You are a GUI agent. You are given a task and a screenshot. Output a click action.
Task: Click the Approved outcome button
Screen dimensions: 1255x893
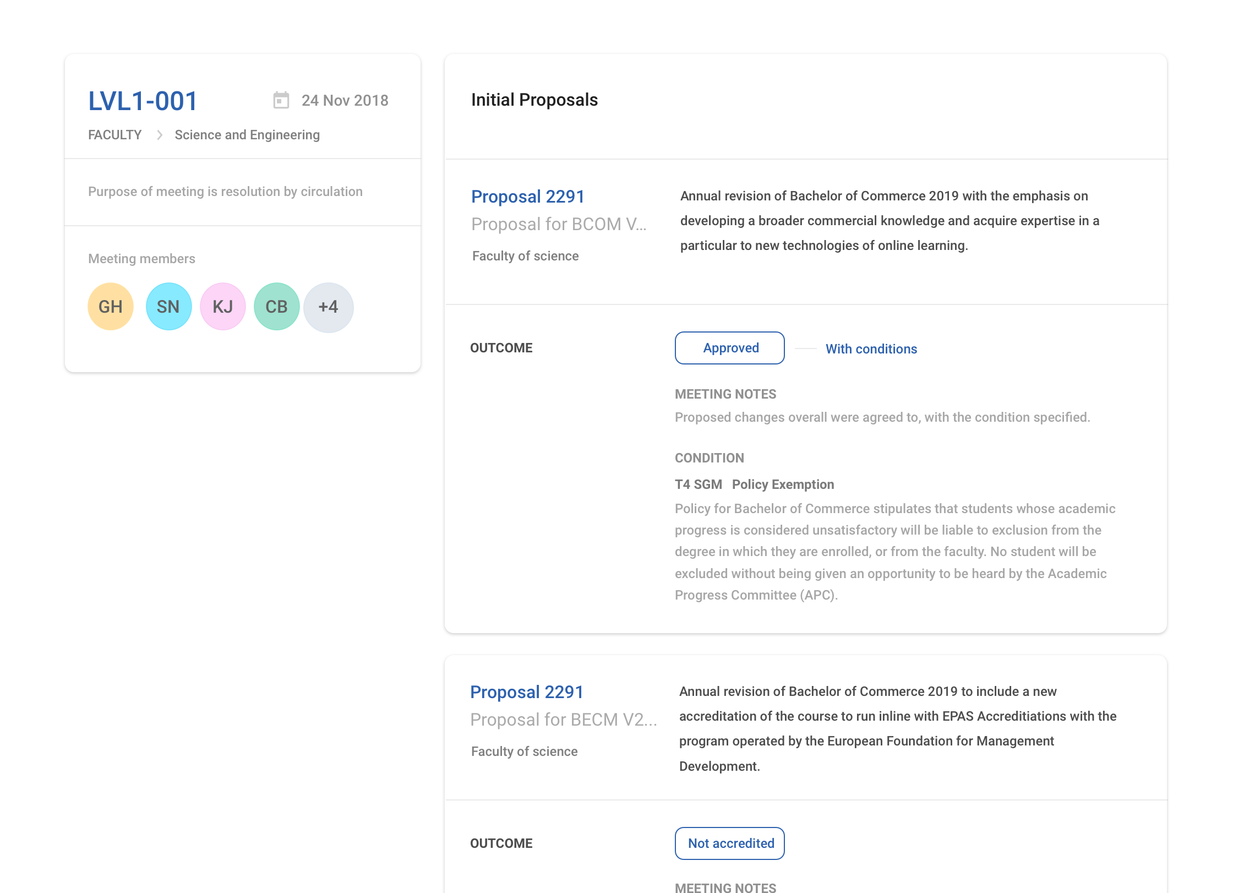pos(730,348)
